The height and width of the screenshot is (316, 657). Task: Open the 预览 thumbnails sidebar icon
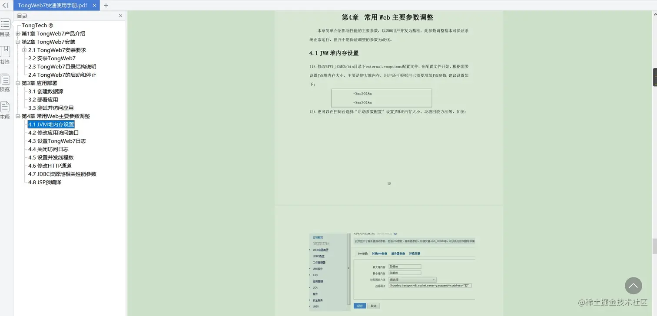click(5, 79)
